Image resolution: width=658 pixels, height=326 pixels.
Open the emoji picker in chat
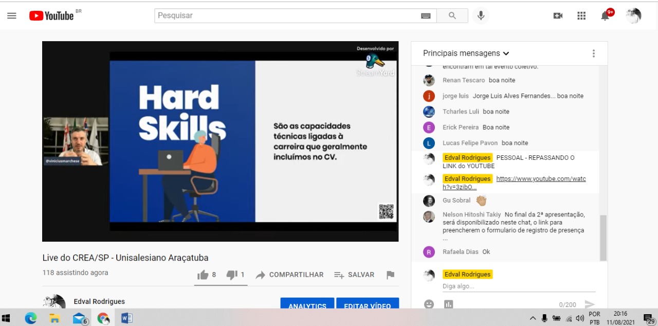pos(429,304)
